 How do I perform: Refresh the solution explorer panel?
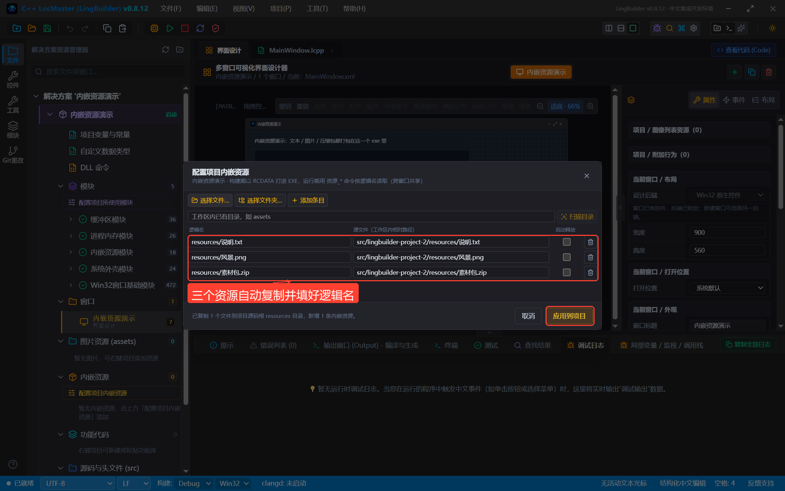(165, 50)
